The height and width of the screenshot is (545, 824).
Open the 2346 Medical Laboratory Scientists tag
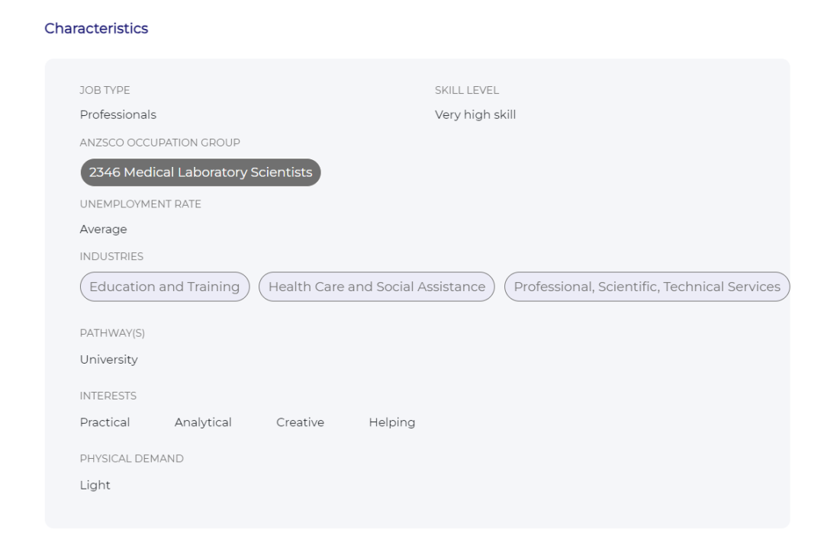coord(200,172)
